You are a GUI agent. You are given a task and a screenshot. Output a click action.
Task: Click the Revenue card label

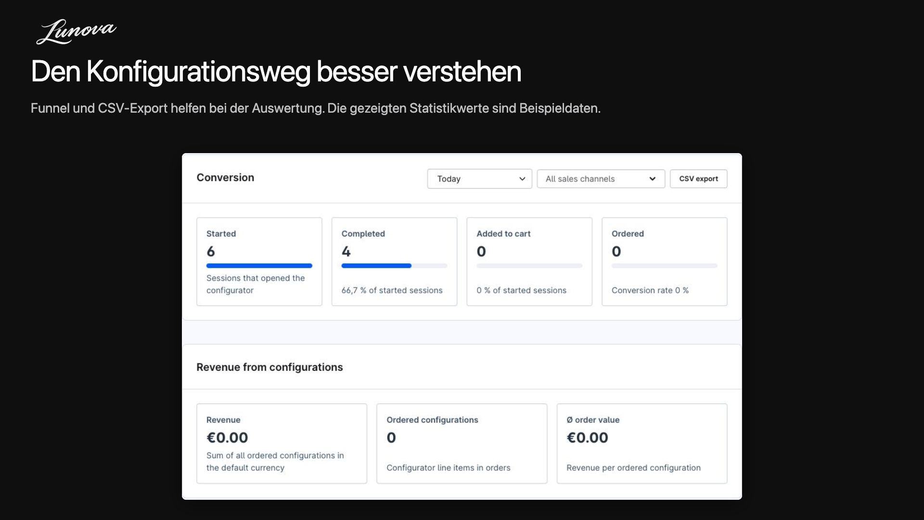[223, 420]
